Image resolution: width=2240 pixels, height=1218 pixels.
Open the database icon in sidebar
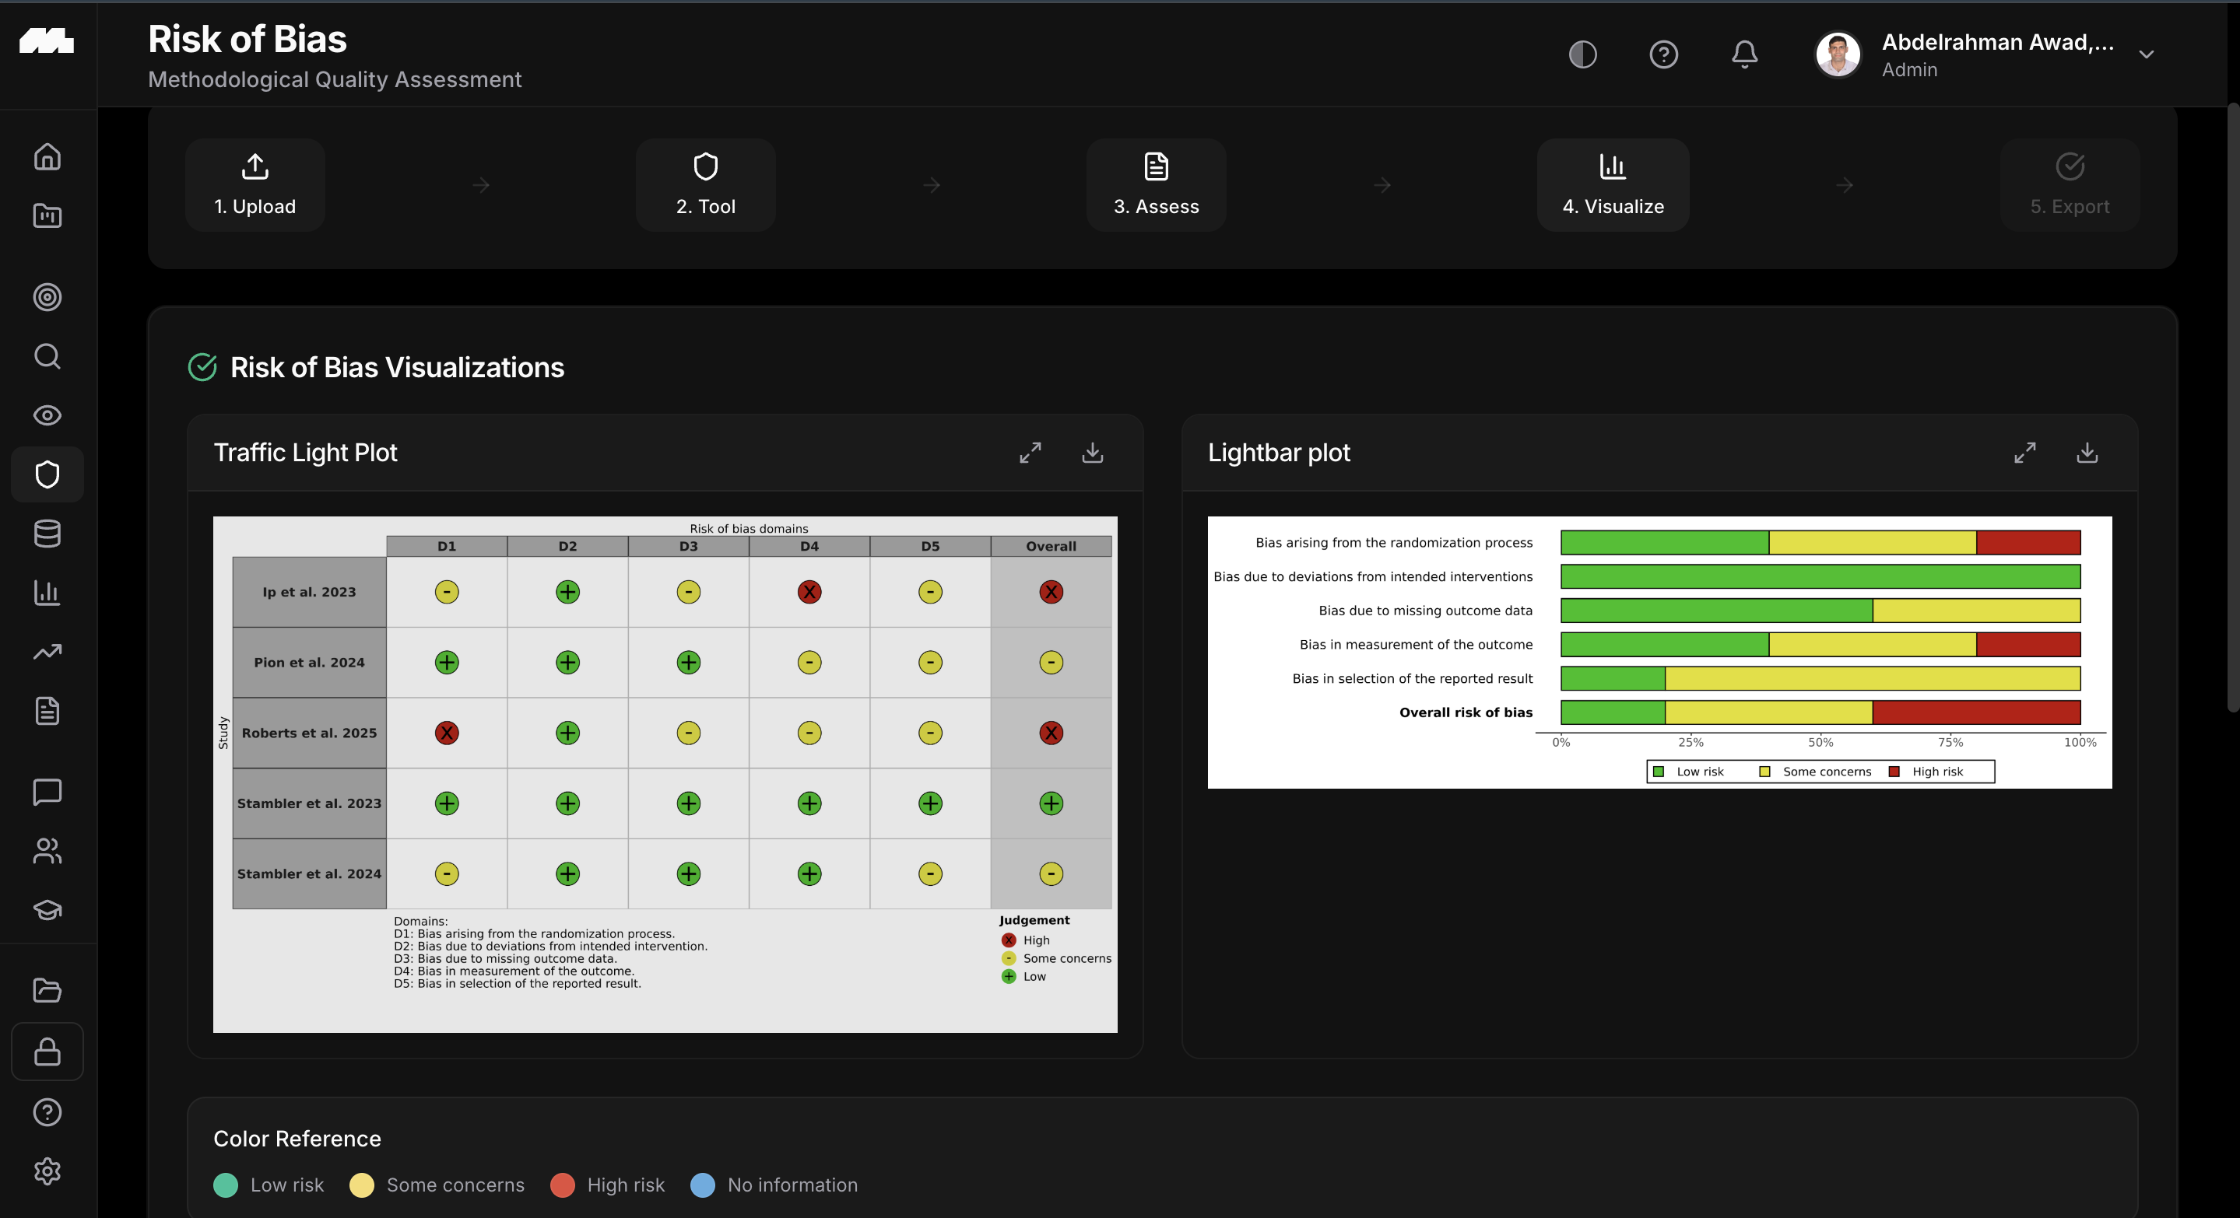click(47, 534)
